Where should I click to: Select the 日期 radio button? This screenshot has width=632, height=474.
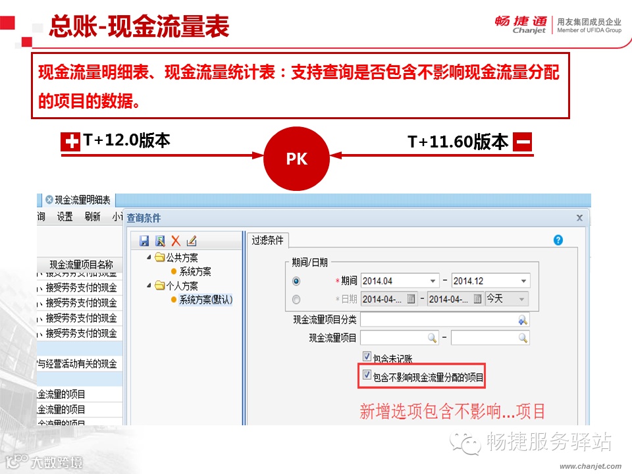click(x=296, y=300)
